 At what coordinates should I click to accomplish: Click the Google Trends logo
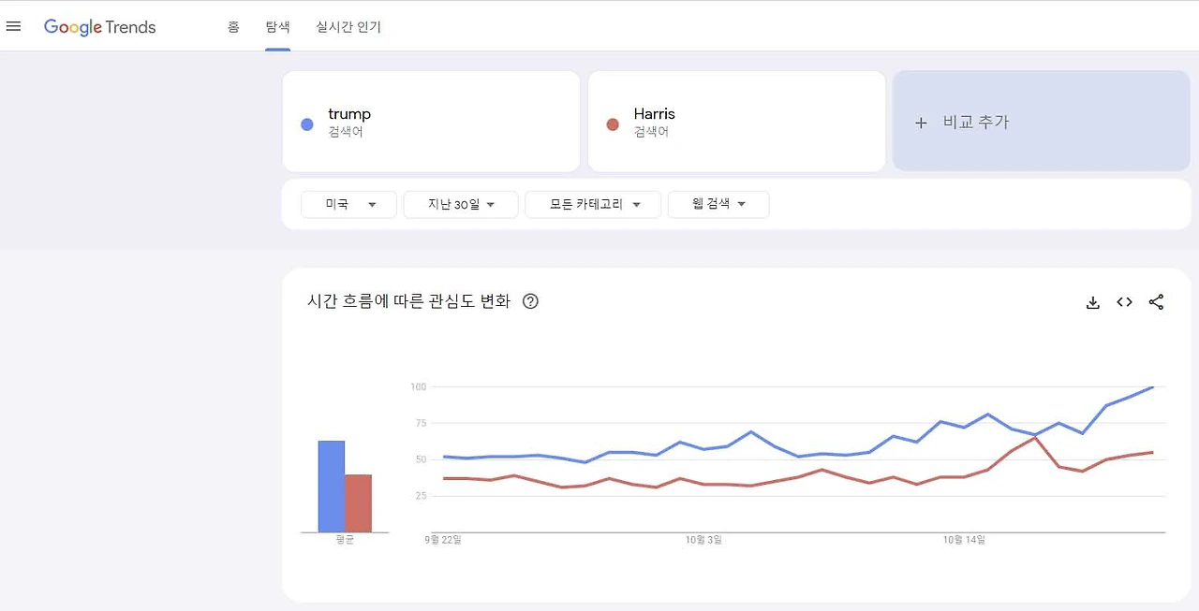pyautogui.click(x=100, y=27)
